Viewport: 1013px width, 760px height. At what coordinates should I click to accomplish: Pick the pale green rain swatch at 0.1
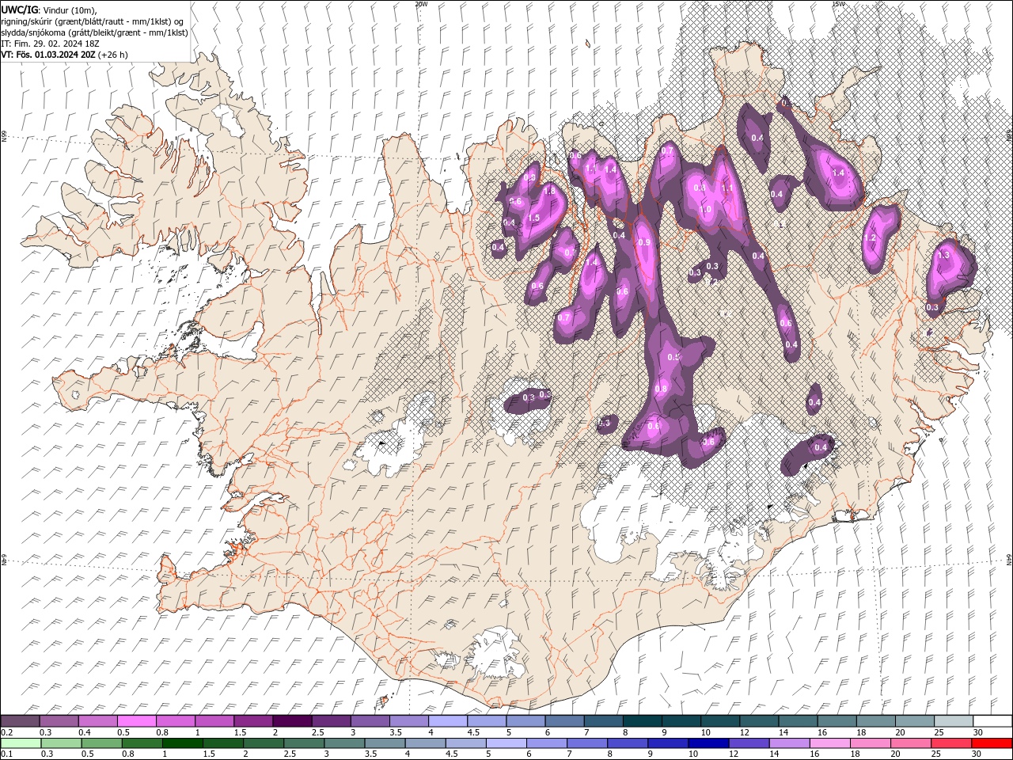pos(21,743)
